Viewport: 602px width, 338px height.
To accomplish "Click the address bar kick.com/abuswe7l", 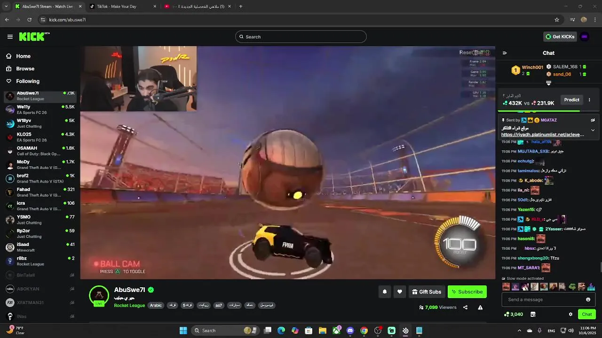I will (x=301, y=20).
